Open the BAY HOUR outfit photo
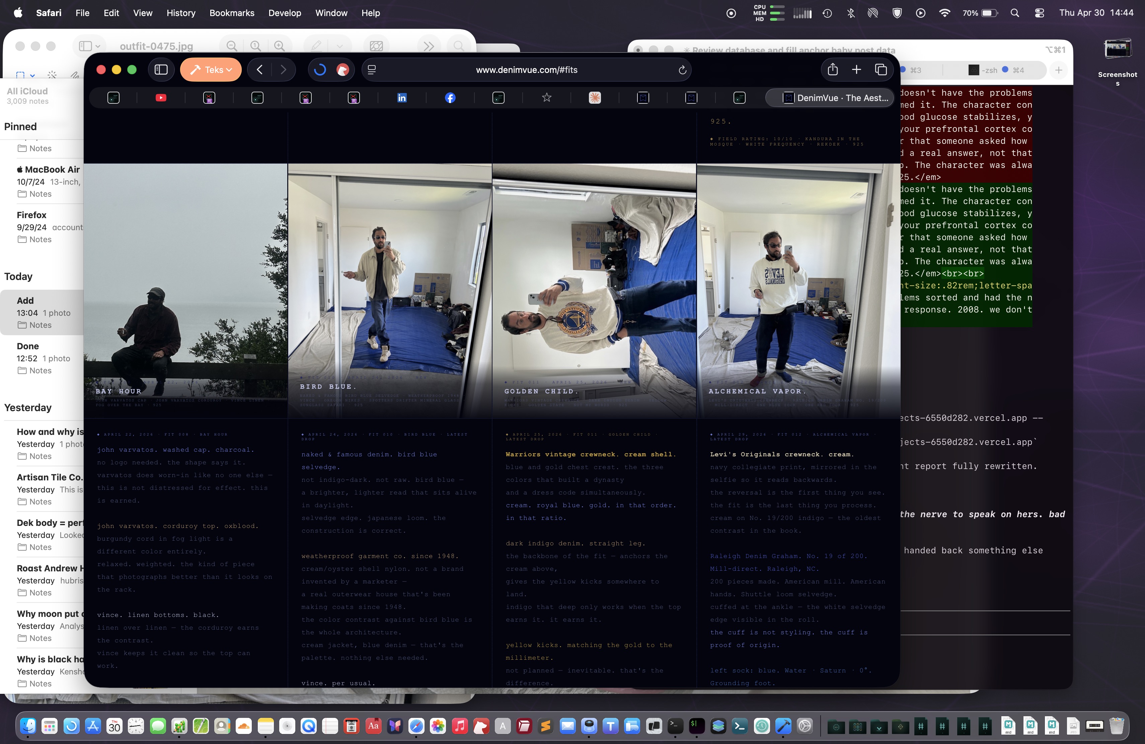This screenshot has width=1145, height=744. [186, 291]
